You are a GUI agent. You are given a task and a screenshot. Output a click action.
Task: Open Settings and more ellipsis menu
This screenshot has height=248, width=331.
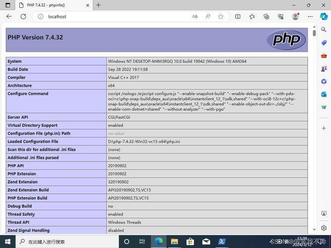tap(310, 16)
